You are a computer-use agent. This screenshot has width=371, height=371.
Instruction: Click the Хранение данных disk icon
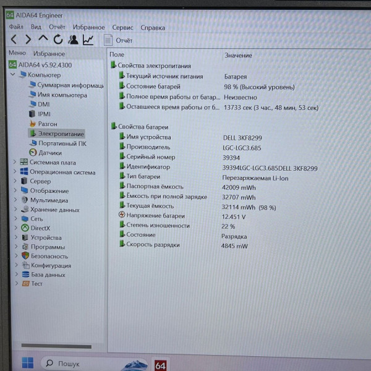point(25,210)
